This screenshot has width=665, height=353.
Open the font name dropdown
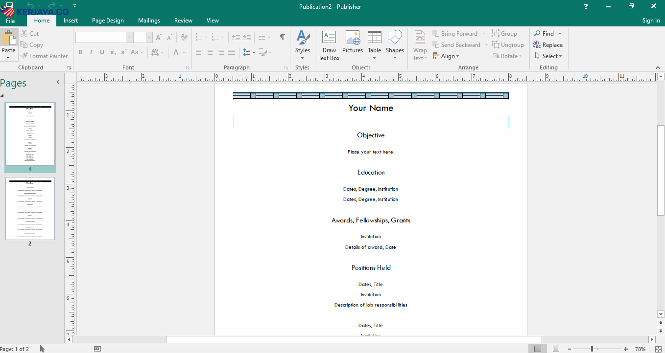click(130, 38)
